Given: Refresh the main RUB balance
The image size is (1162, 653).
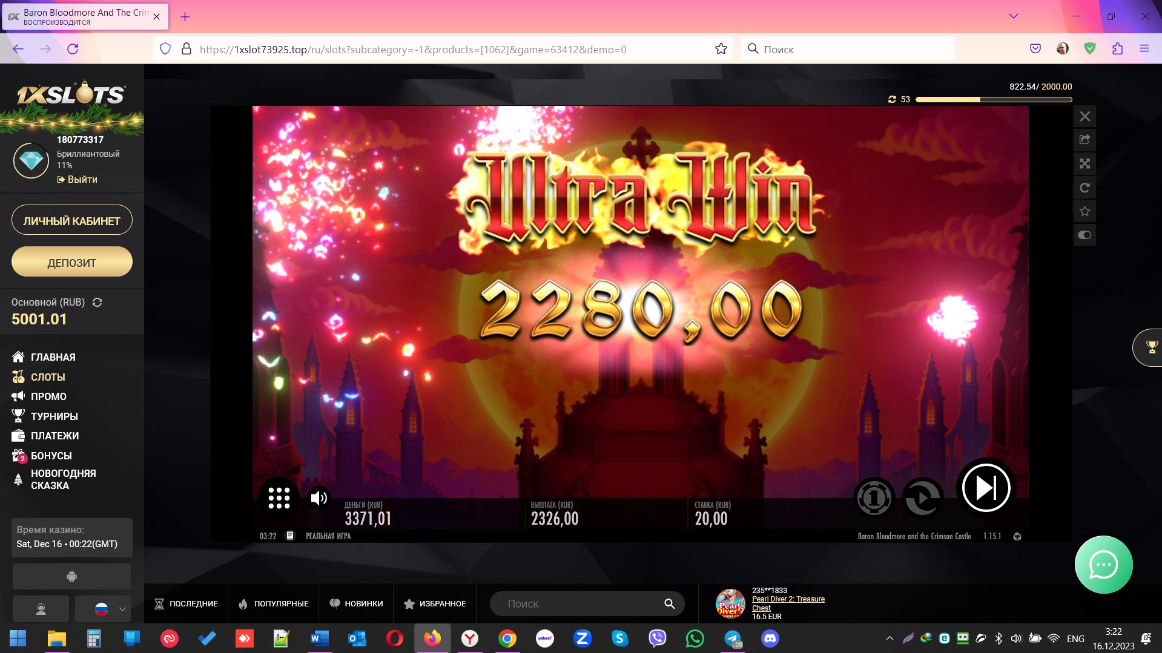Looking at the screenshot, I should pyautogui.click(x=97, y=302).
